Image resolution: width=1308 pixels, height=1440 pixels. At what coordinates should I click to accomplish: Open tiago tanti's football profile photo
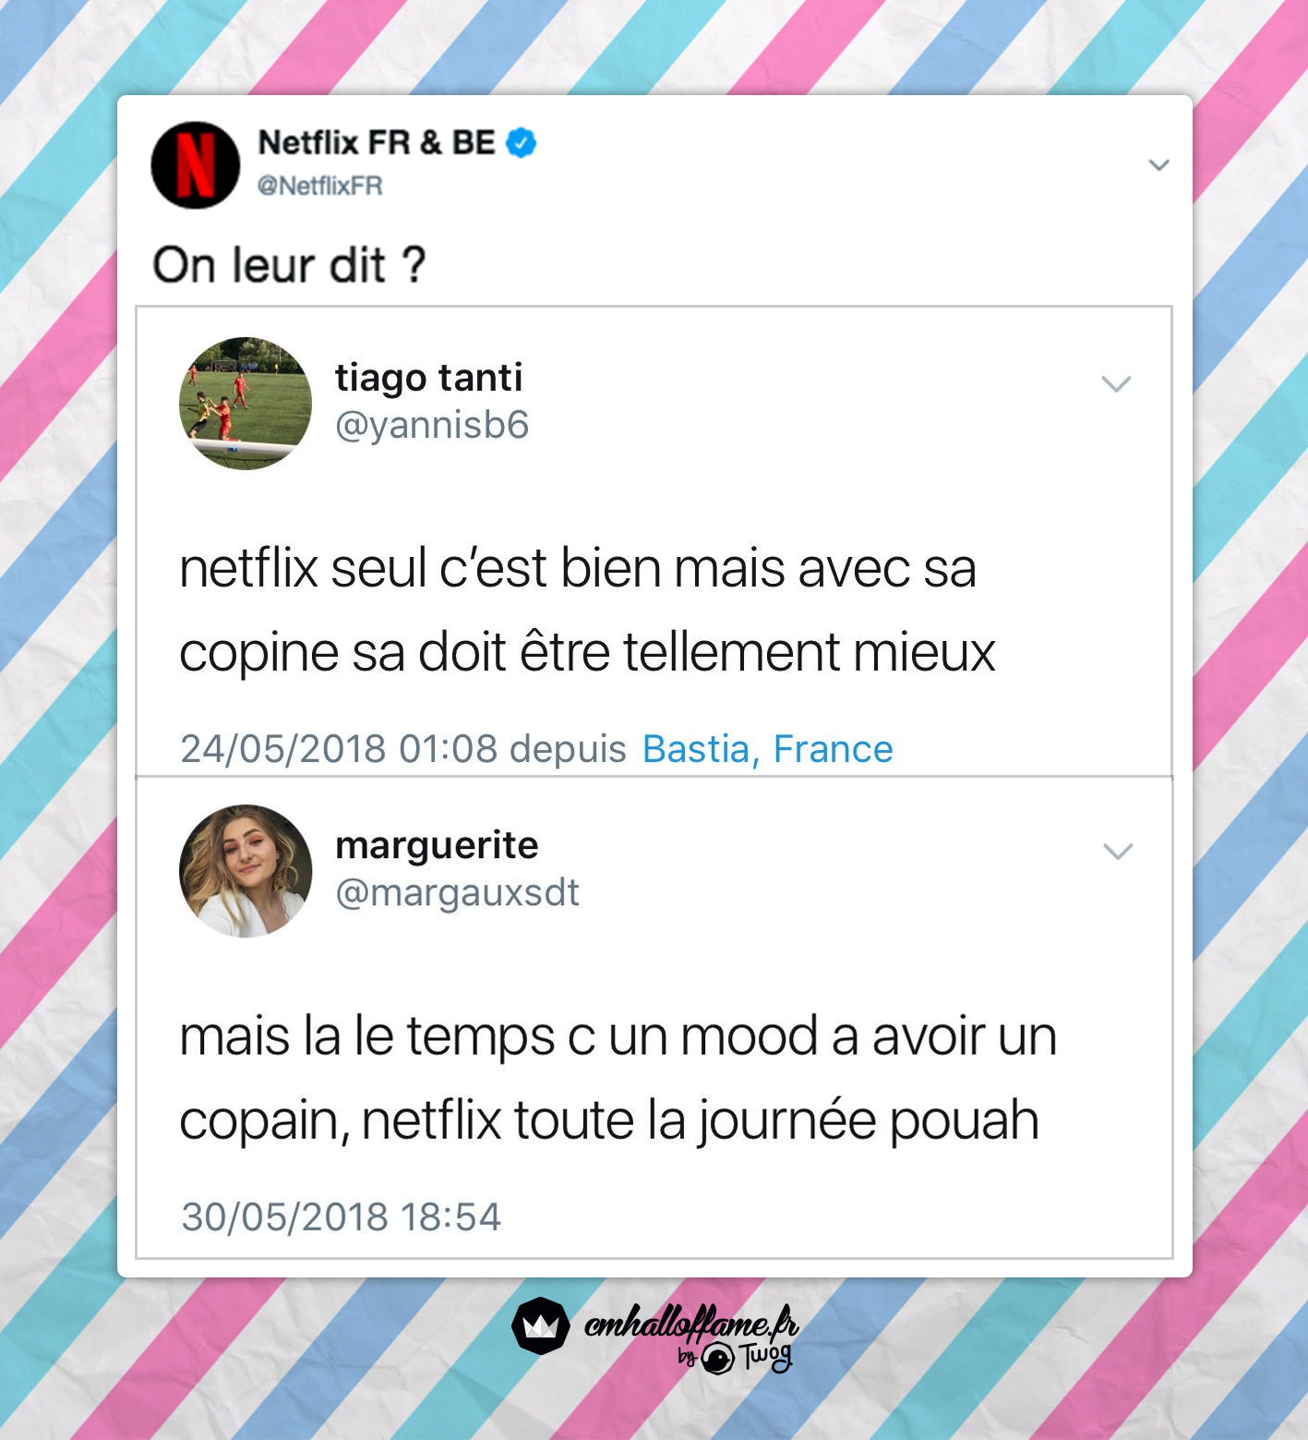[x=246, y=404]
